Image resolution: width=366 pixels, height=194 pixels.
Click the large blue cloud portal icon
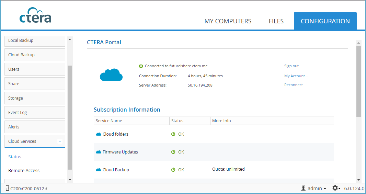click(x=111, y=75)
